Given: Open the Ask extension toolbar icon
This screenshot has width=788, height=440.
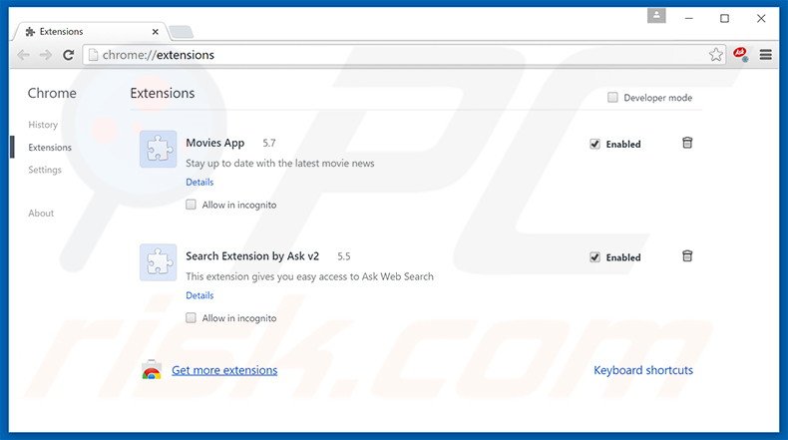Looking at the screenshot, I should (740, 54).
